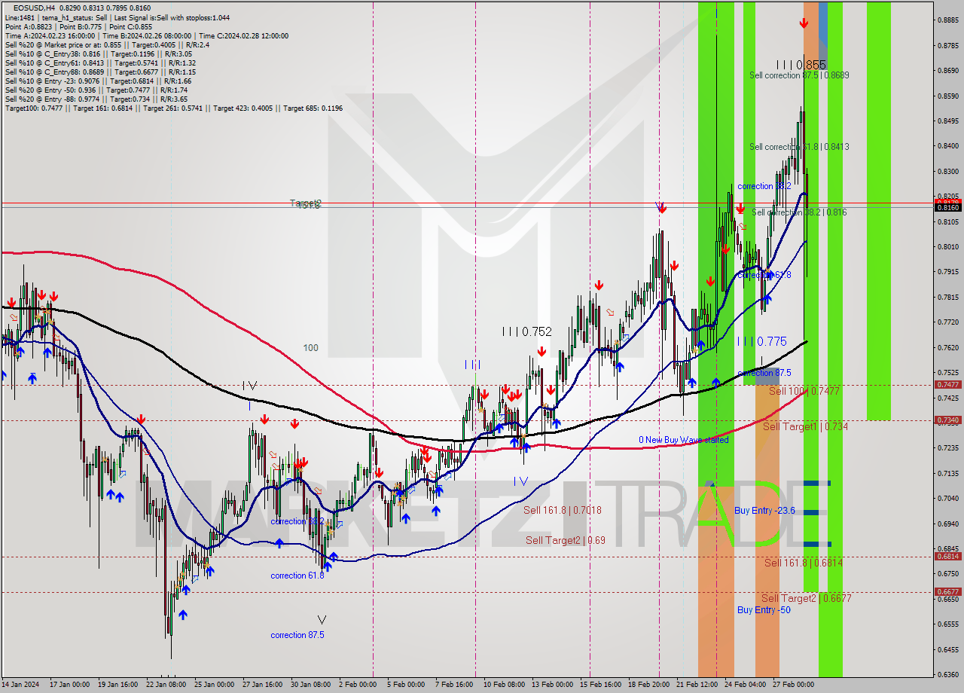
Task: Click the '27 Feb 00:00' time axis label
Action: (794, 685)
